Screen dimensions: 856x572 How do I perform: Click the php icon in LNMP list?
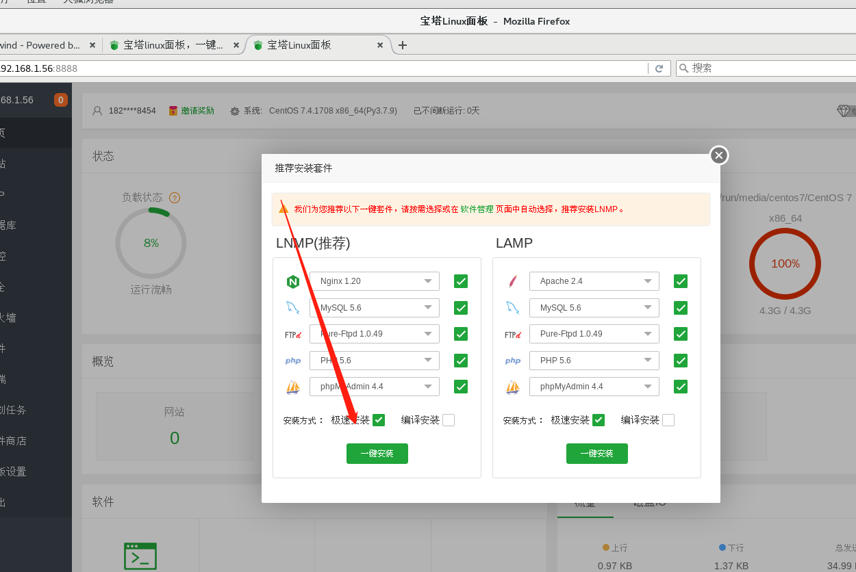tap(293, 361)
